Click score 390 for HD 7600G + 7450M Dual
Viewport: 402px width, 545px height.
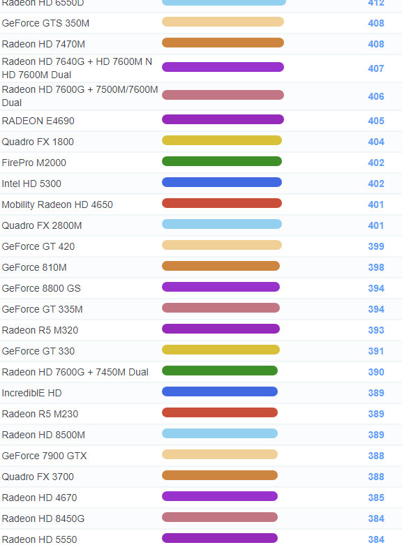click(376, 372)
